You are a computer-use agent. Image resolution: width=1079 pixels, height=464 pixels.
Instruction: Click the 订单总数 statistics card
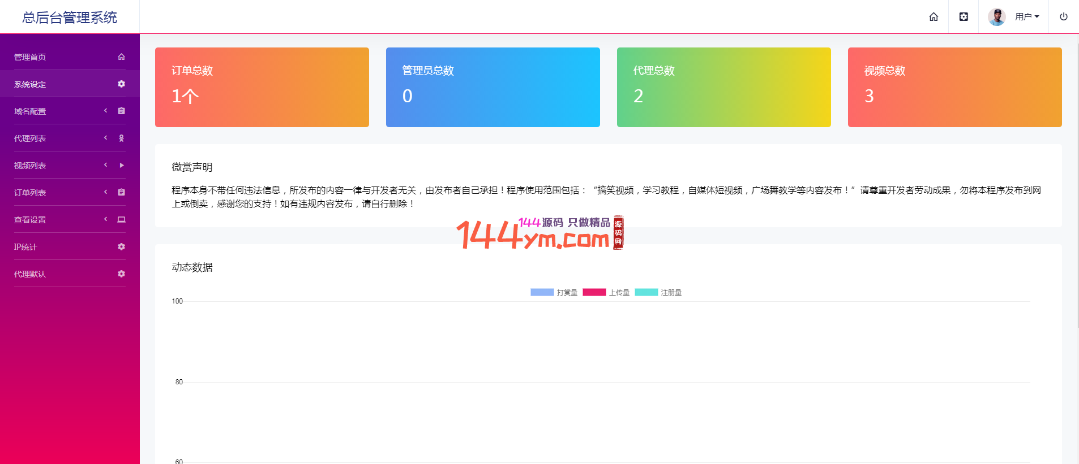(262, 87)
